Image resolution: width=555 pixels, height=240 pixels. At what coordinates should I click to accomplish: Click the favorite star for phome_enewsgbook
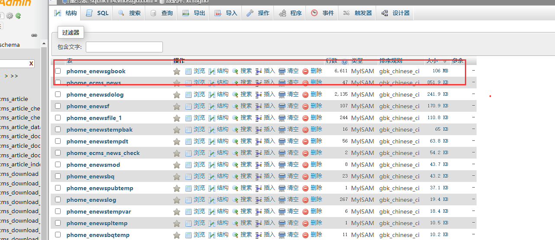click(177, 71)
